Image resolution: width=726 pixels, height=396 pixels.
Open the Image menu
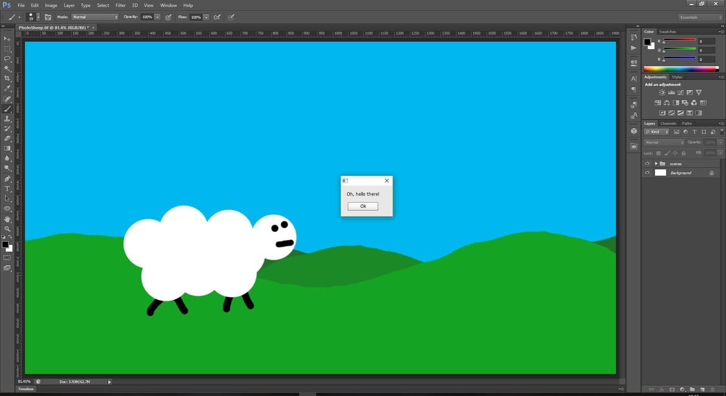[51, 5]
